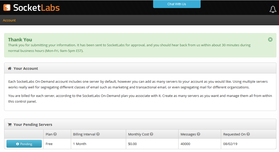Click the Free plan cell
The image size is (279, 152).
(57, 144)
